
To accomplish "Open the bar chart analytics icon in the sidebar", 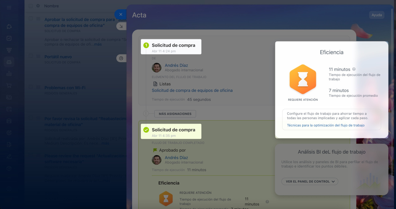I will pyautogui.click(x=9, y=74).
